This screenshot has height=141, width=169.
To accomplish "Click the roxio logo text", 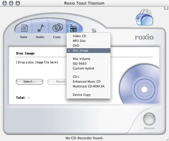I will pos(144,37).
